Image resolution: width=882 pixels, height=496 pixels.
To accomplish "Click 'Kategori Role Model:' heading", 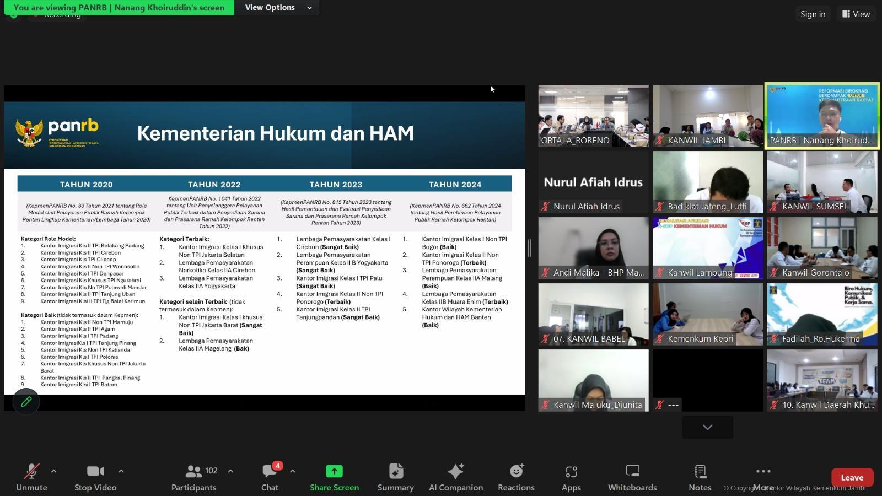I will [48, 239].
